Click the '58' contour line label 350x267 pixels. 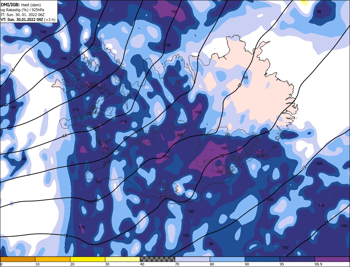tap(13, 70)
